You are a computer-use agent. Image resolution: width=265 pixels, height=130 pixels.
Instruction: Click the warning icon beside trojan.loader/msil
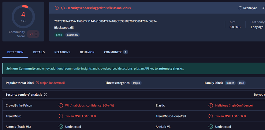pos(37,83)
